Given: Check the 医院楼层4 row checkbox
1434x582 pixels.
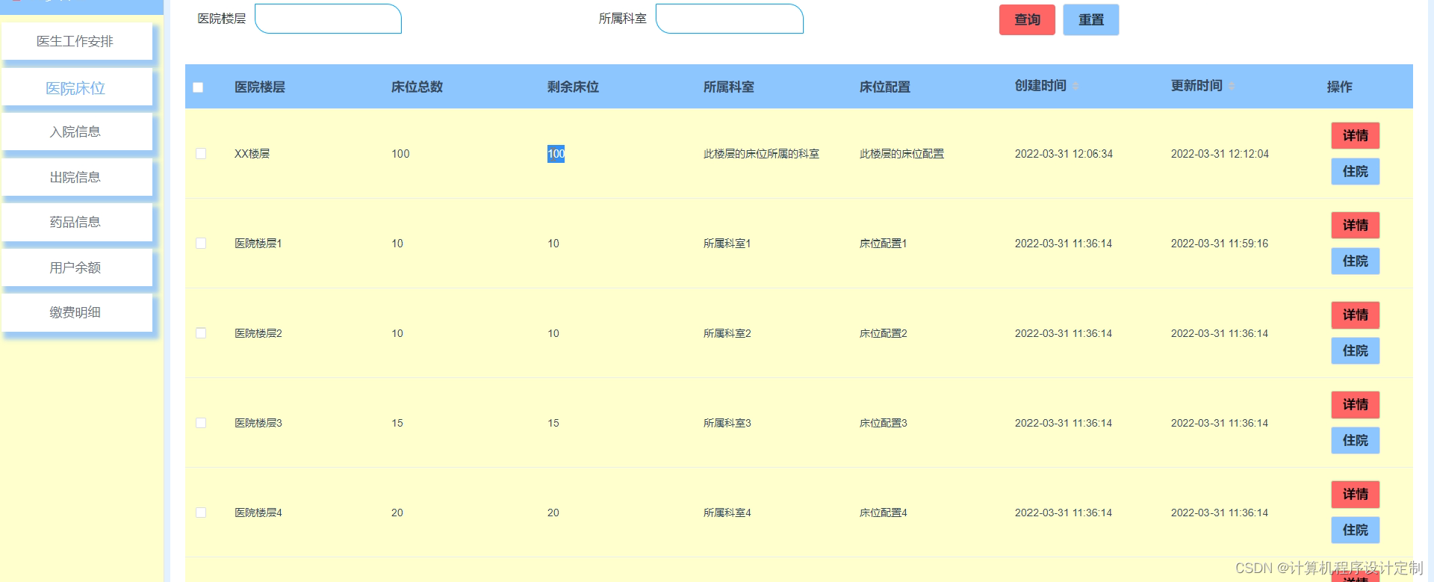Looking at the screenshot, I should [201, 513].
